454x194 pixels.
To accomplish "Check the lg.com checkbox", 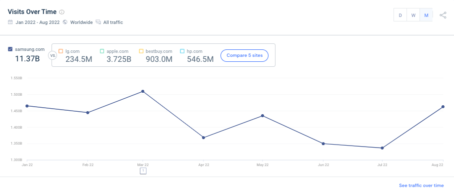I will (x=61, y=51).
